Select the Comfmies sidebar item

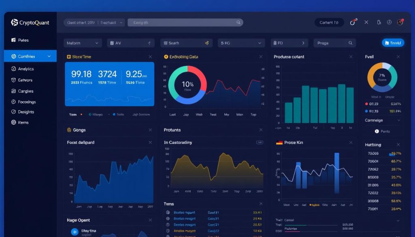coord(30,56)
